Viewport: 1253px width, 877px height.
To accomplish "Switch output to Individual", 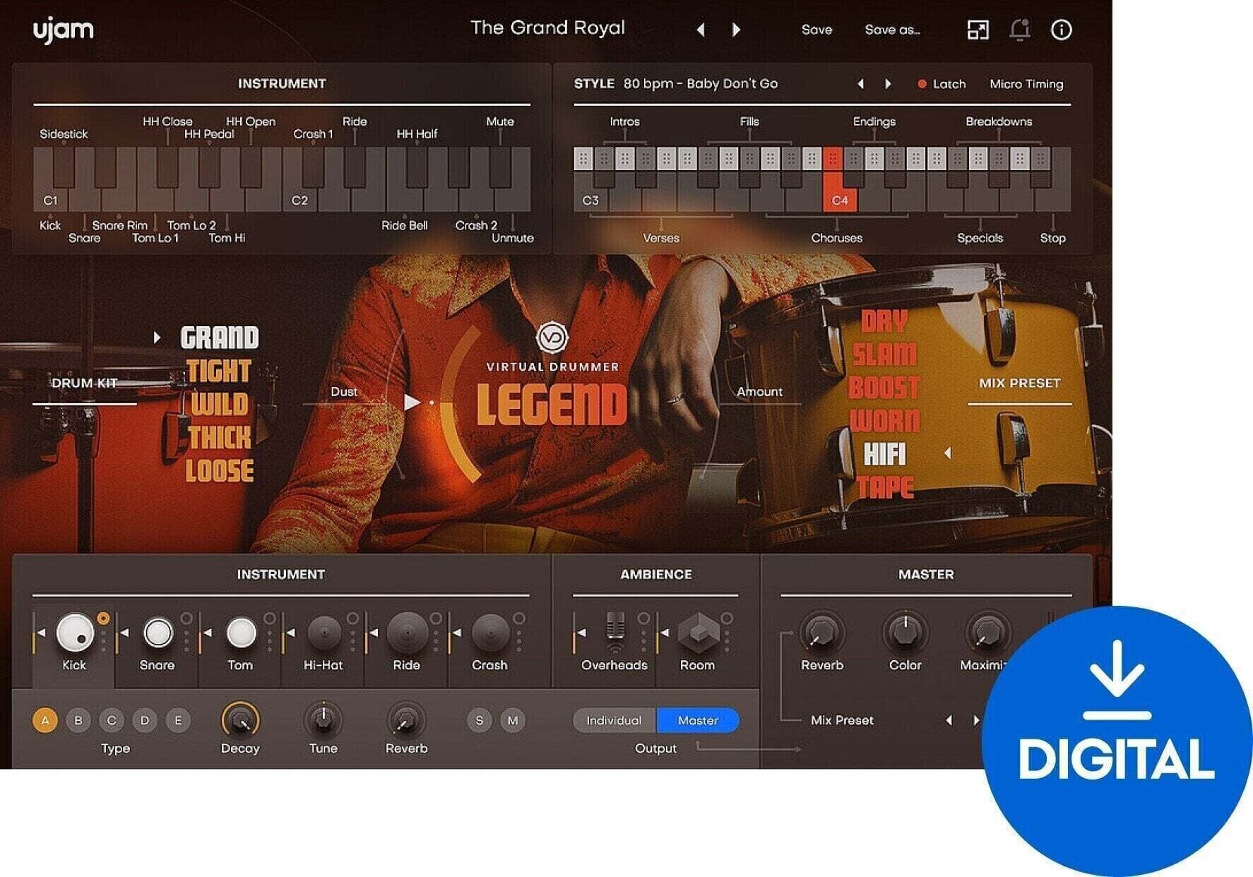I will (614, 720).
